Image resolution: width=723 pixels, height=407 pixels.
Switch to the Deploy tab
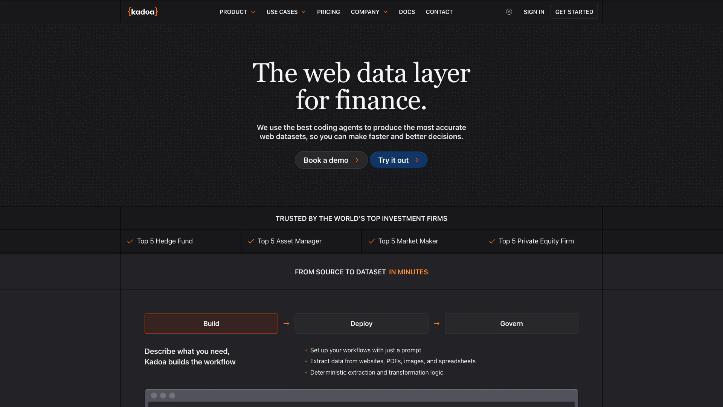(x=361, y=323)
